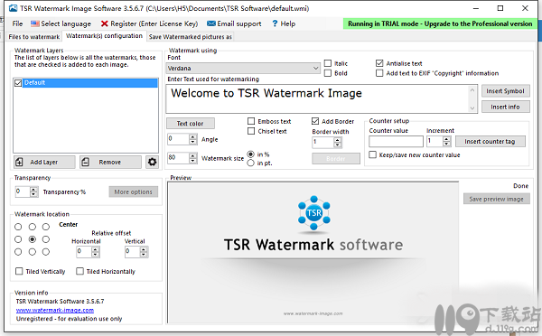Open the Text color picker
The image size is (542, 336).
point(190,124)
